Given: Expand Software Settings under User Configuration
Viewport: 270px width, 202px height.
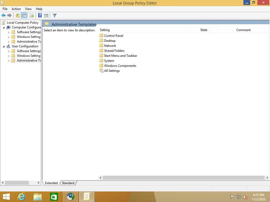Looking at the screenshot, I should point(9,51).
